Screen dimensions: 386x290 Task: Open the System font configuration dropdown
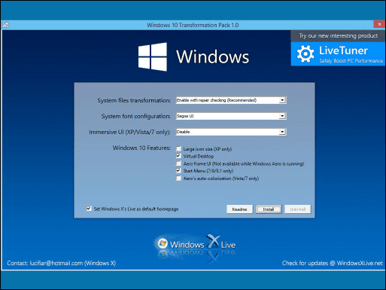pyautogui.click(x=282, y=116)
